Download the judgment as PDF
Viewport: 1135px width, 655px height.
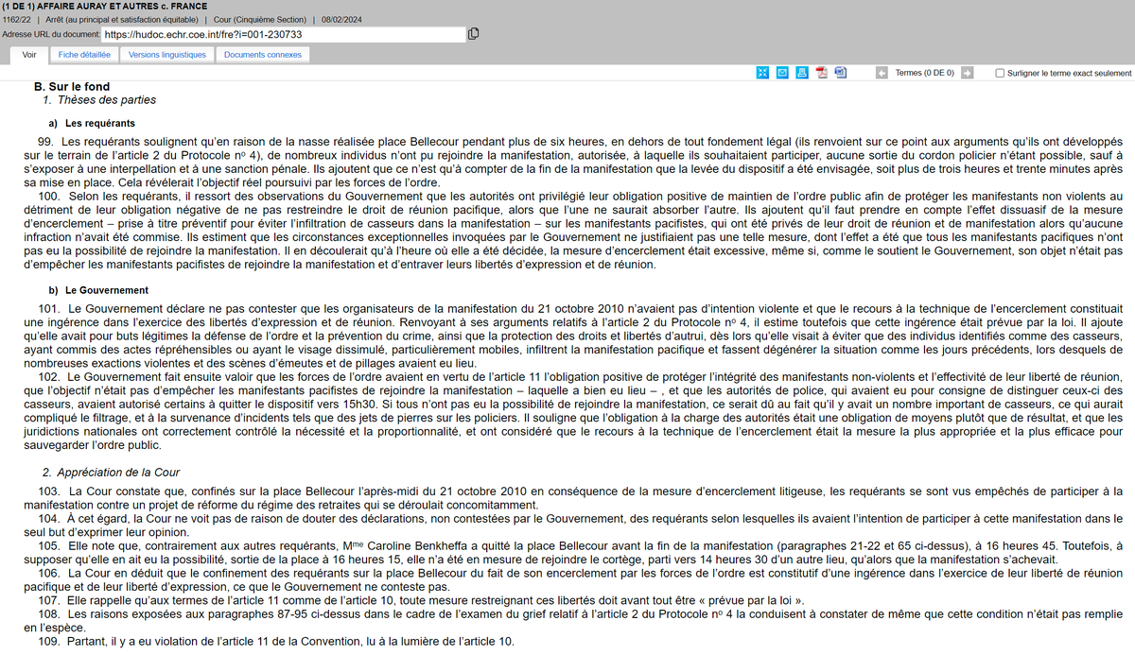(822, 73)
